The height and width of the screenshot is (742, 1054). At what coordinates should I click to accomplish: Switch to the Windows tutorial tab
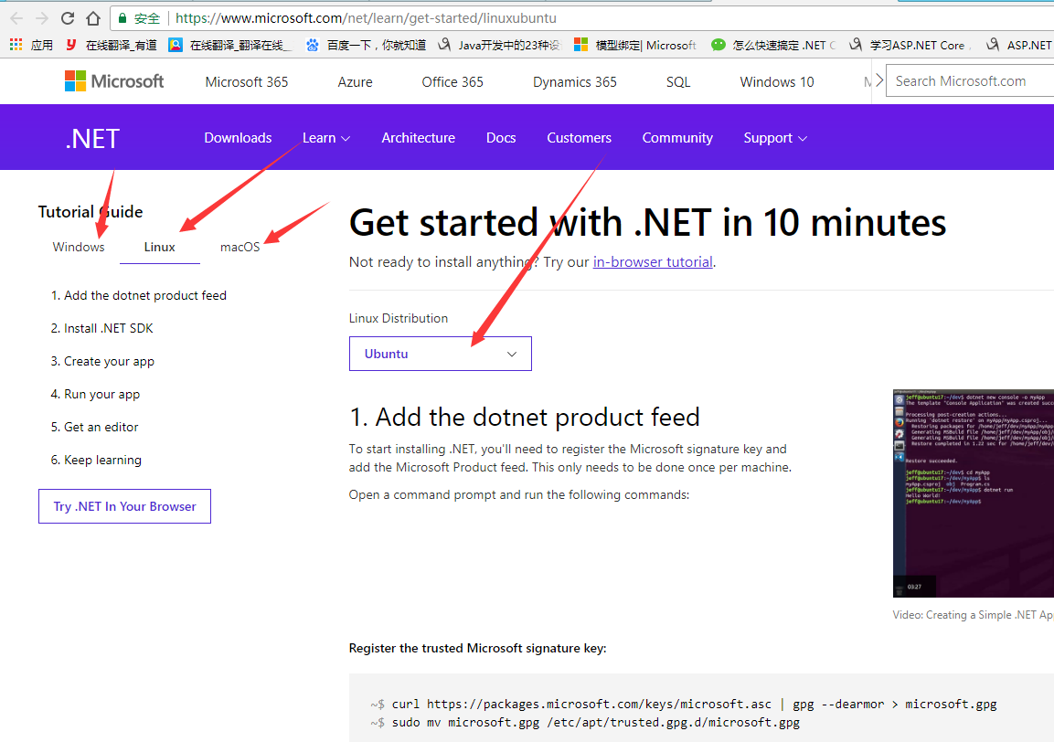click(x=79, y=247)
